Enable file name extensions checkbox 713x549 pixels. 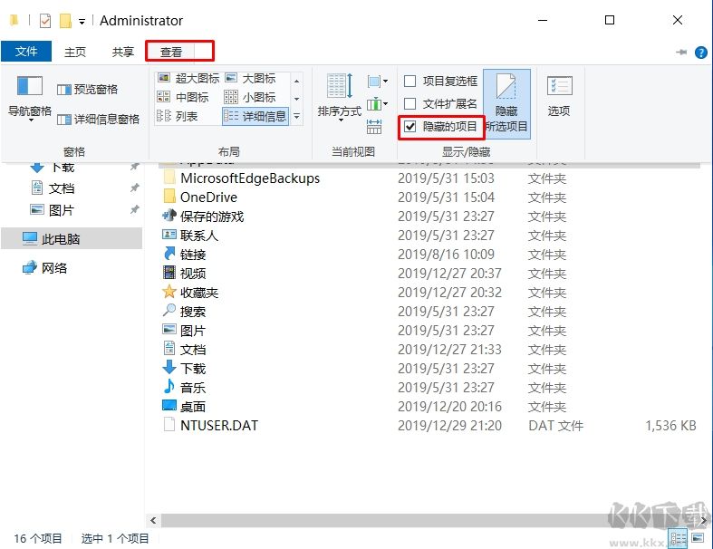pyautogui.click(x=440, y=103)
